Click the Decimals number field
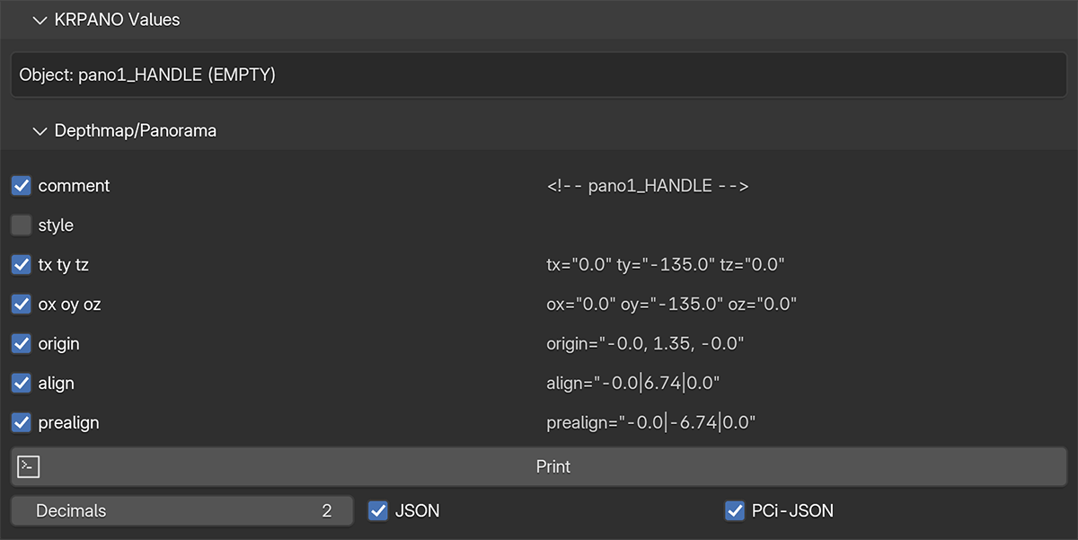This screenshot has width=1078, height=540. pos(182,511)
